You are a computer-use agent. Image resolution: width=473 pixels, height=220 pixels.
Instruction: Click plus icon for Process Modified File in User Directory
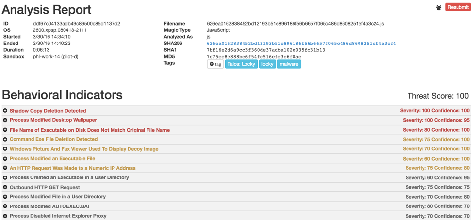click(5, 197)
